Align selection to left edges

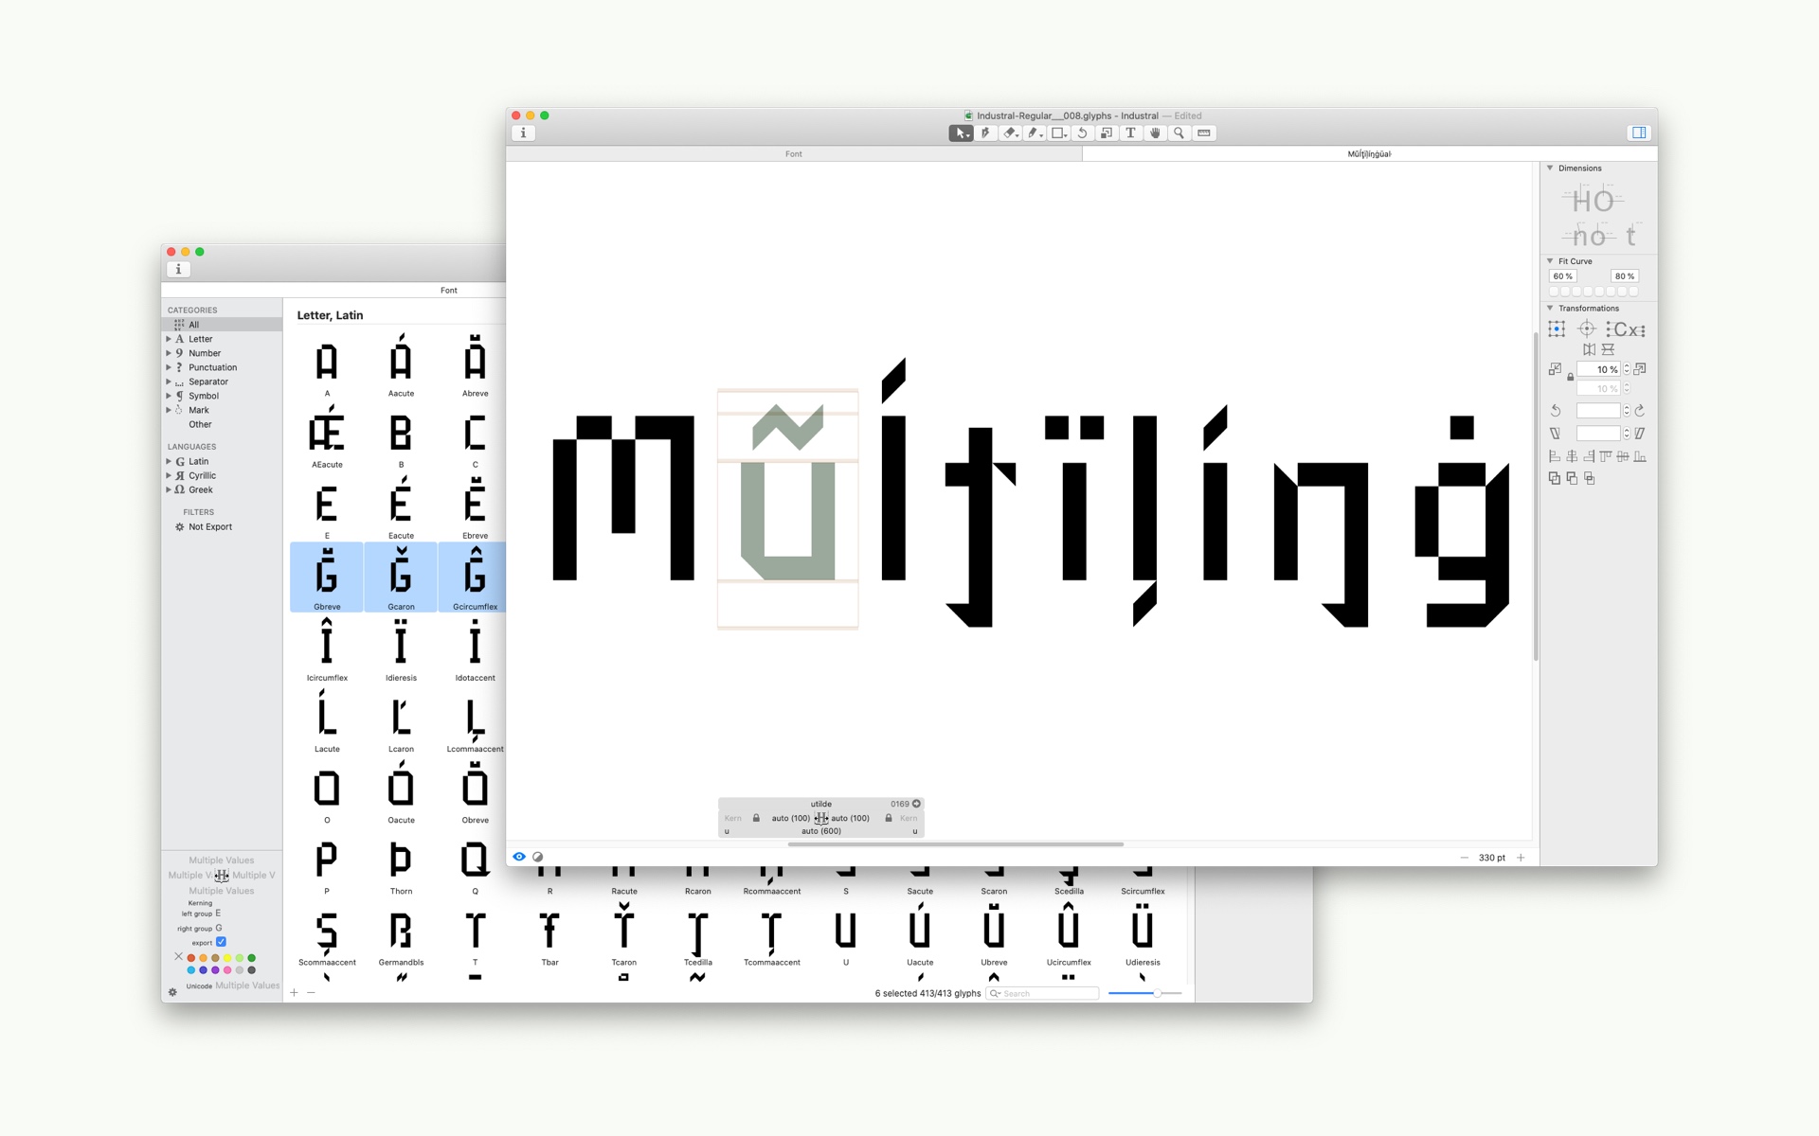1555,456
